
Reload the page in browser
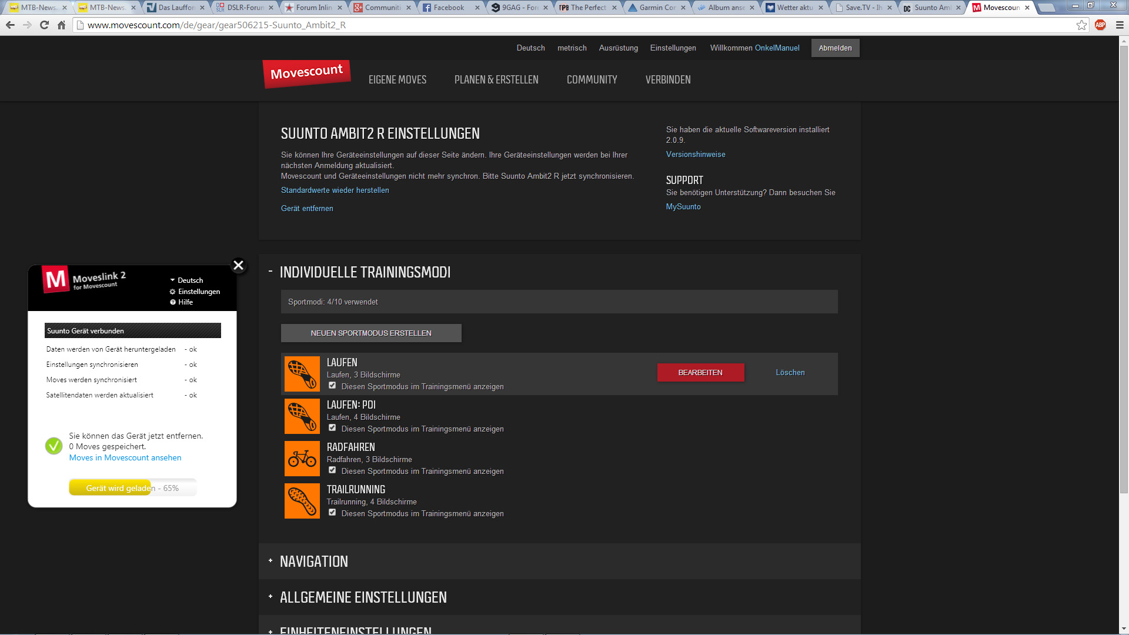[x=44, y=25]
